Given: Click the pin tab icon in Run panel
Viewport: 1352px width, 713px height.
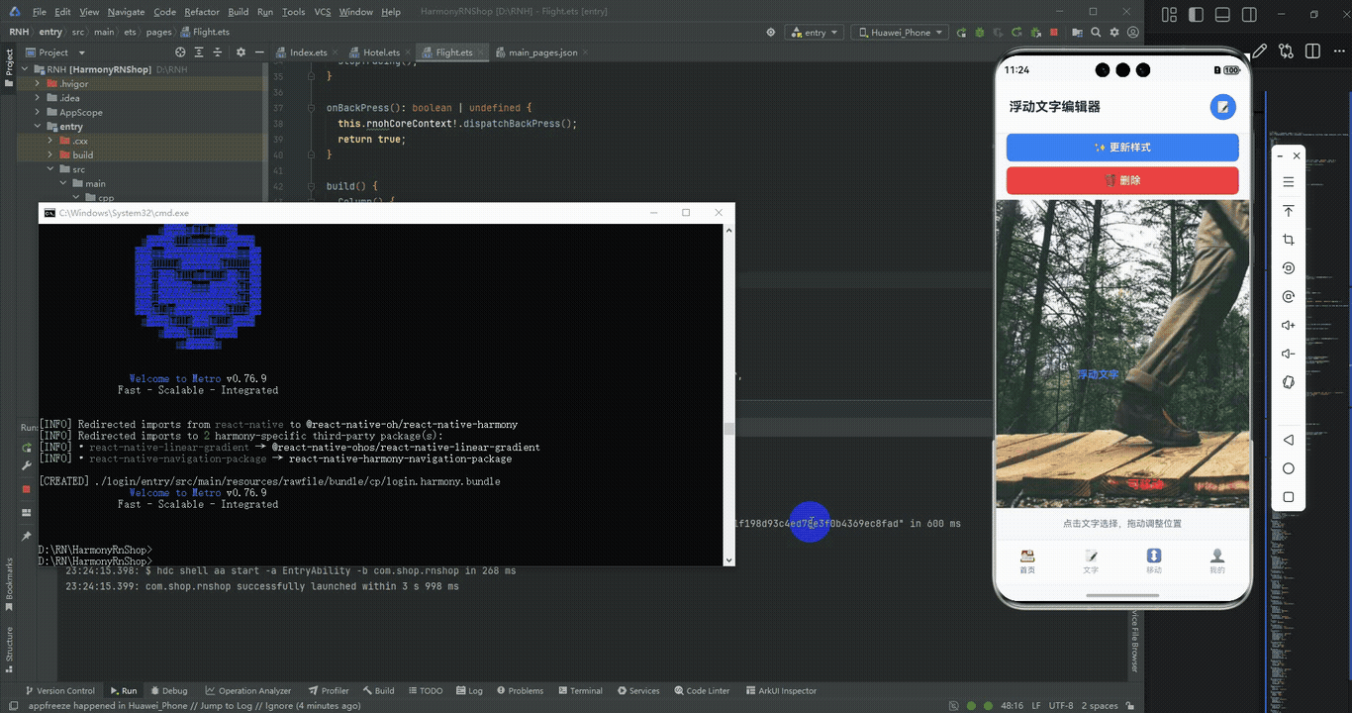Looking at the screenshot, I should tap(27, 536).
